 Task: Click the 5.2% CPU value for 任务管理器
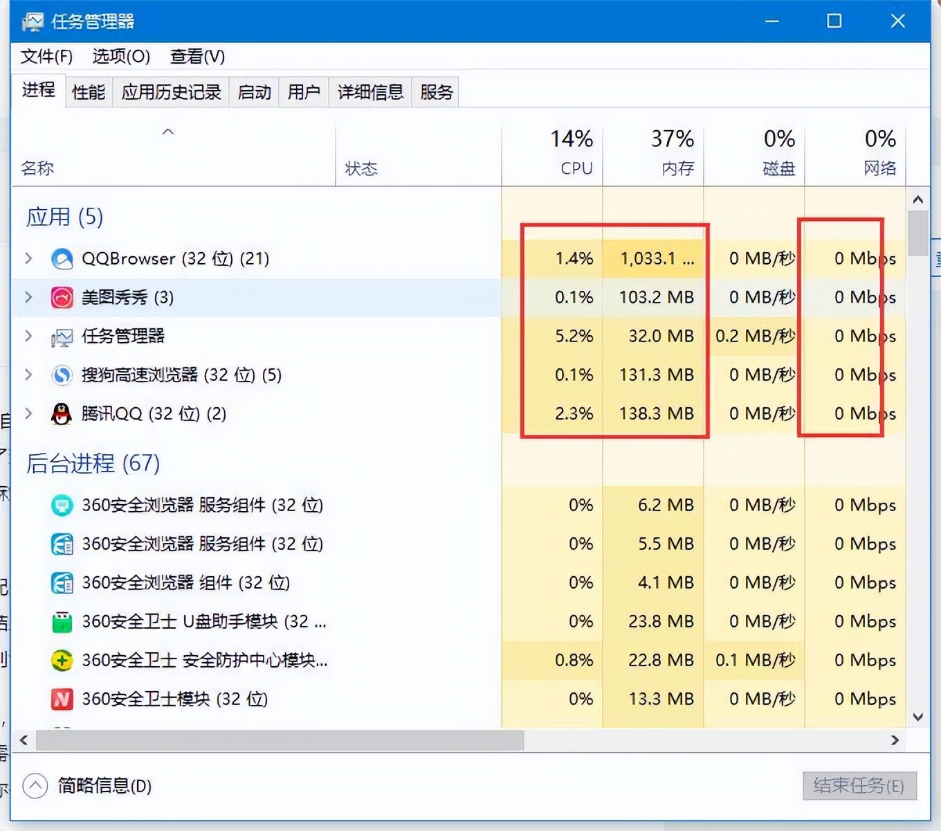[574, 337]
